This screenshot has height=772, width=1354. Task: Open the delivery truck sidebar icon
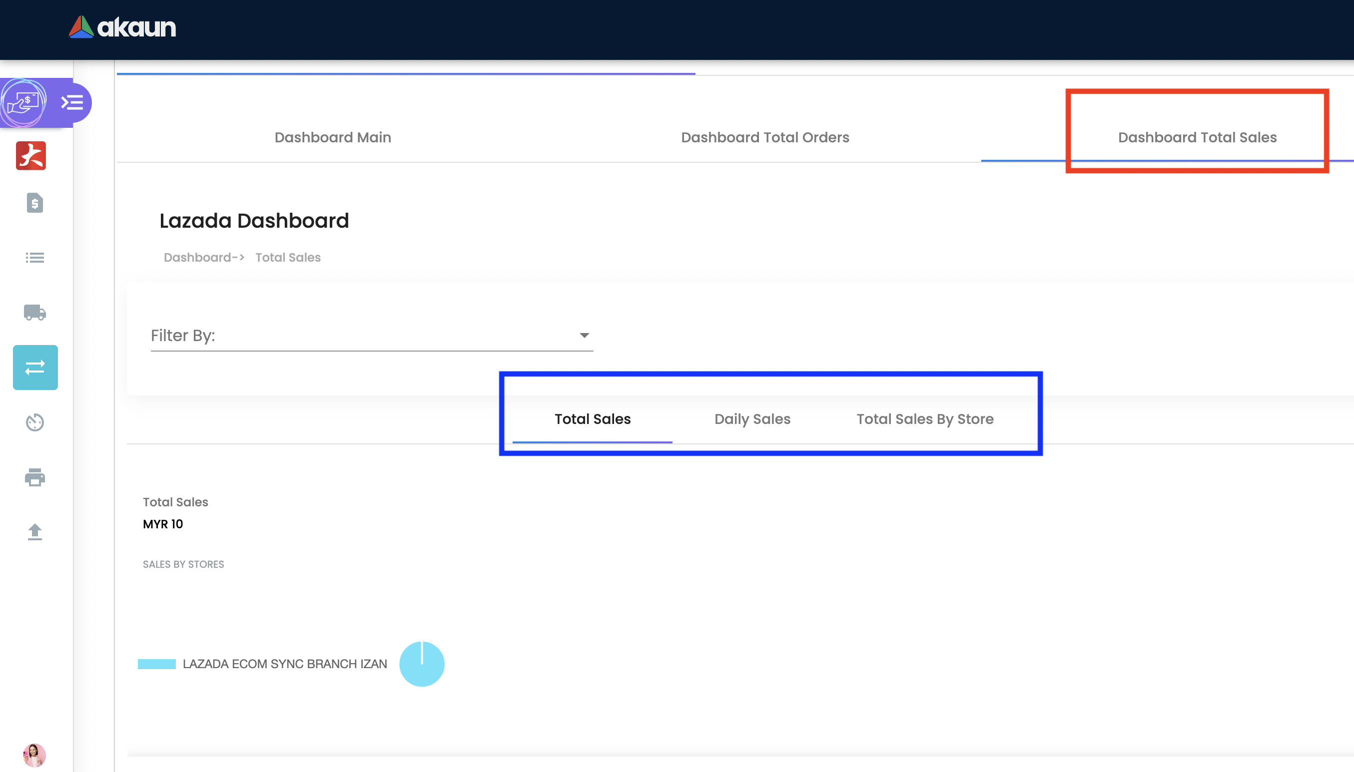[x=34, y=312]
